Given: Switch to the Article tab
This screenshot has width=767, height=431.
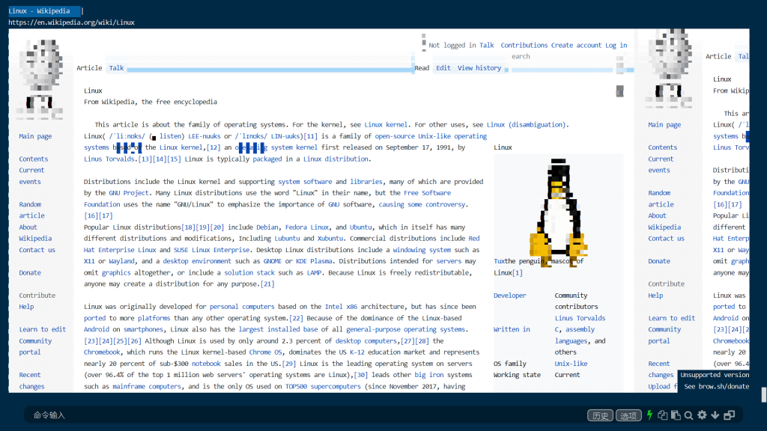Looking at the screenshot, I should pos(89,68).
